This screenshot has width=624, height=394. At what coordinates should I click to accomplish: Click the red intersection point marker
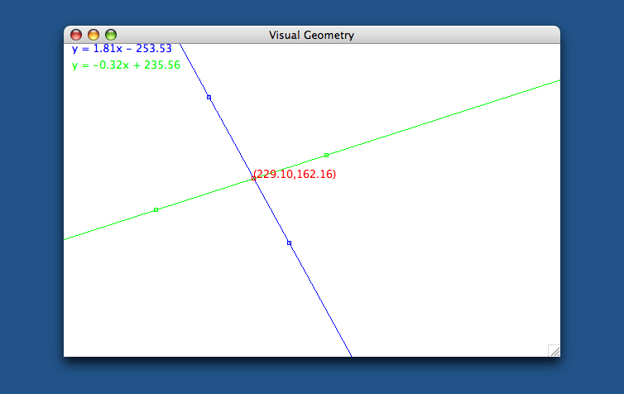(x=253, y=178)
